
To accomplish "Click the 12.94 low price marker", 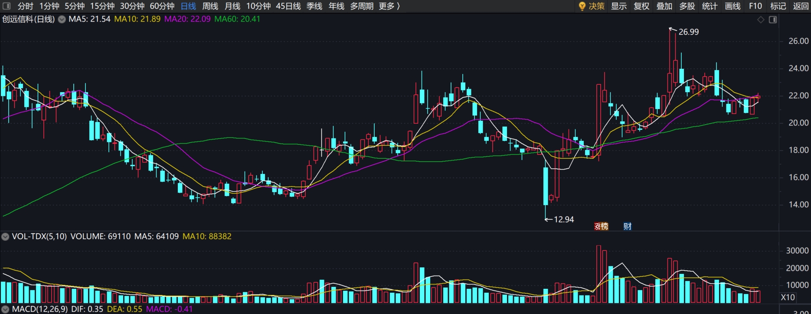I will 564,220.
